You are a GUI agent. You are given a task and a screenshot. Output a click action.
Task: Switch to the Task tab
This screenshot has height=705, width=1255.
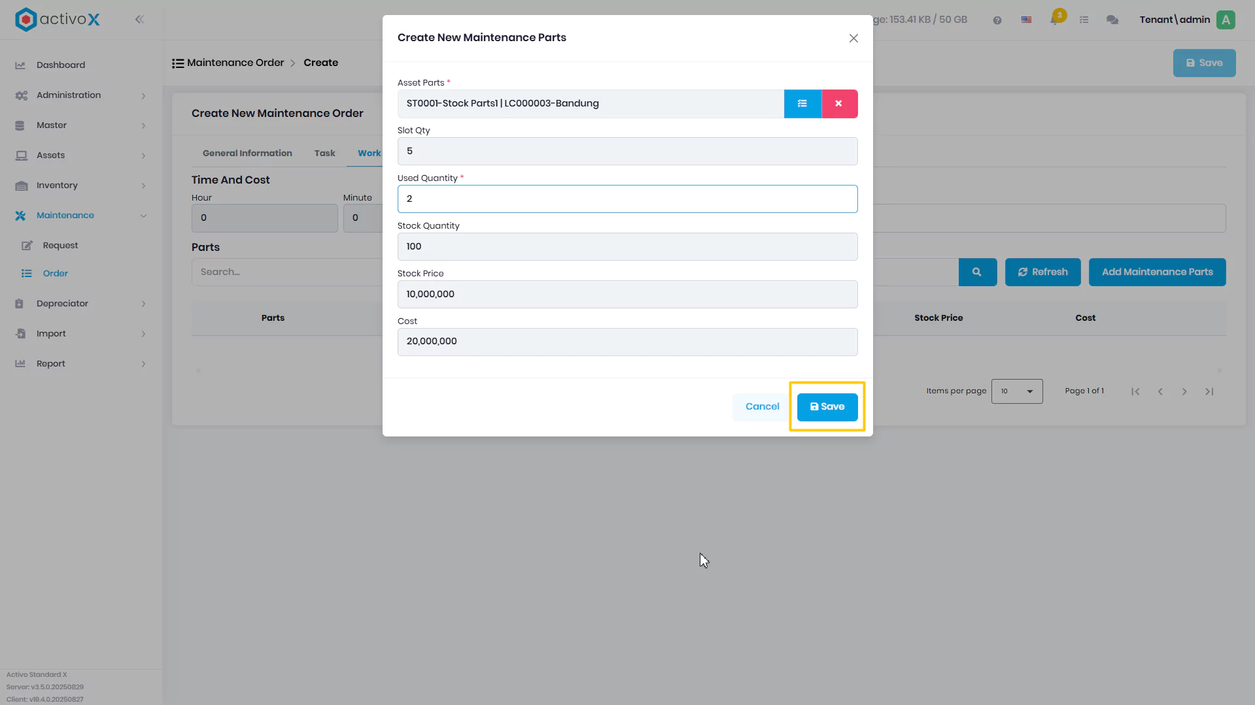[324, 154]
